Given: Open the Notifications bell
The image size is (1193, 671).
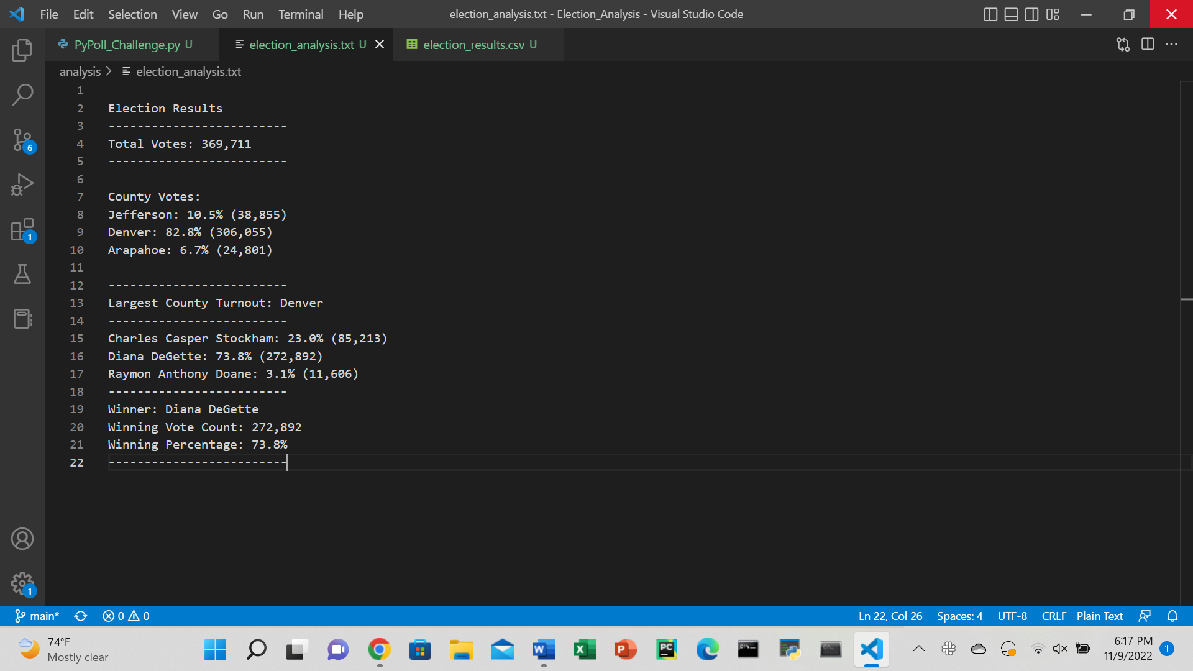Looking at the screenshot, I should click(x=1173, y=616).
